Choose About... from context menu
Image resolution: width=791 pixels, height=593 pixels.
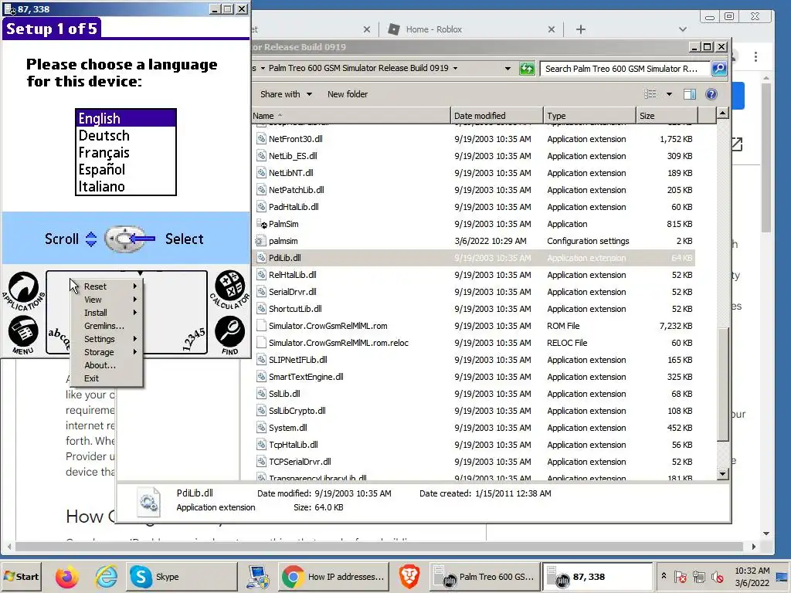[107, 365]
